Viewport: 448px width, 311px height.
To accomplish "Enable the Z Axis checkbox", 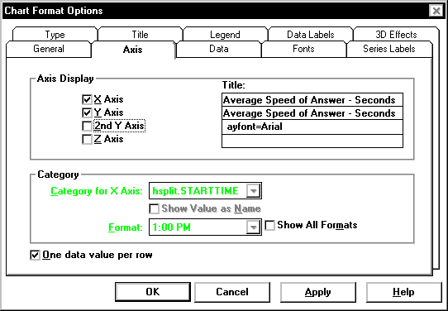I will [x=87, y=139].
